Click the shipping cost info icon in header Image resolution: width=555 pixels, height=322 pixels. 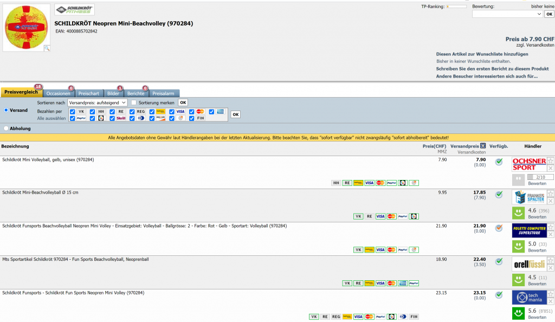(483, 146)
